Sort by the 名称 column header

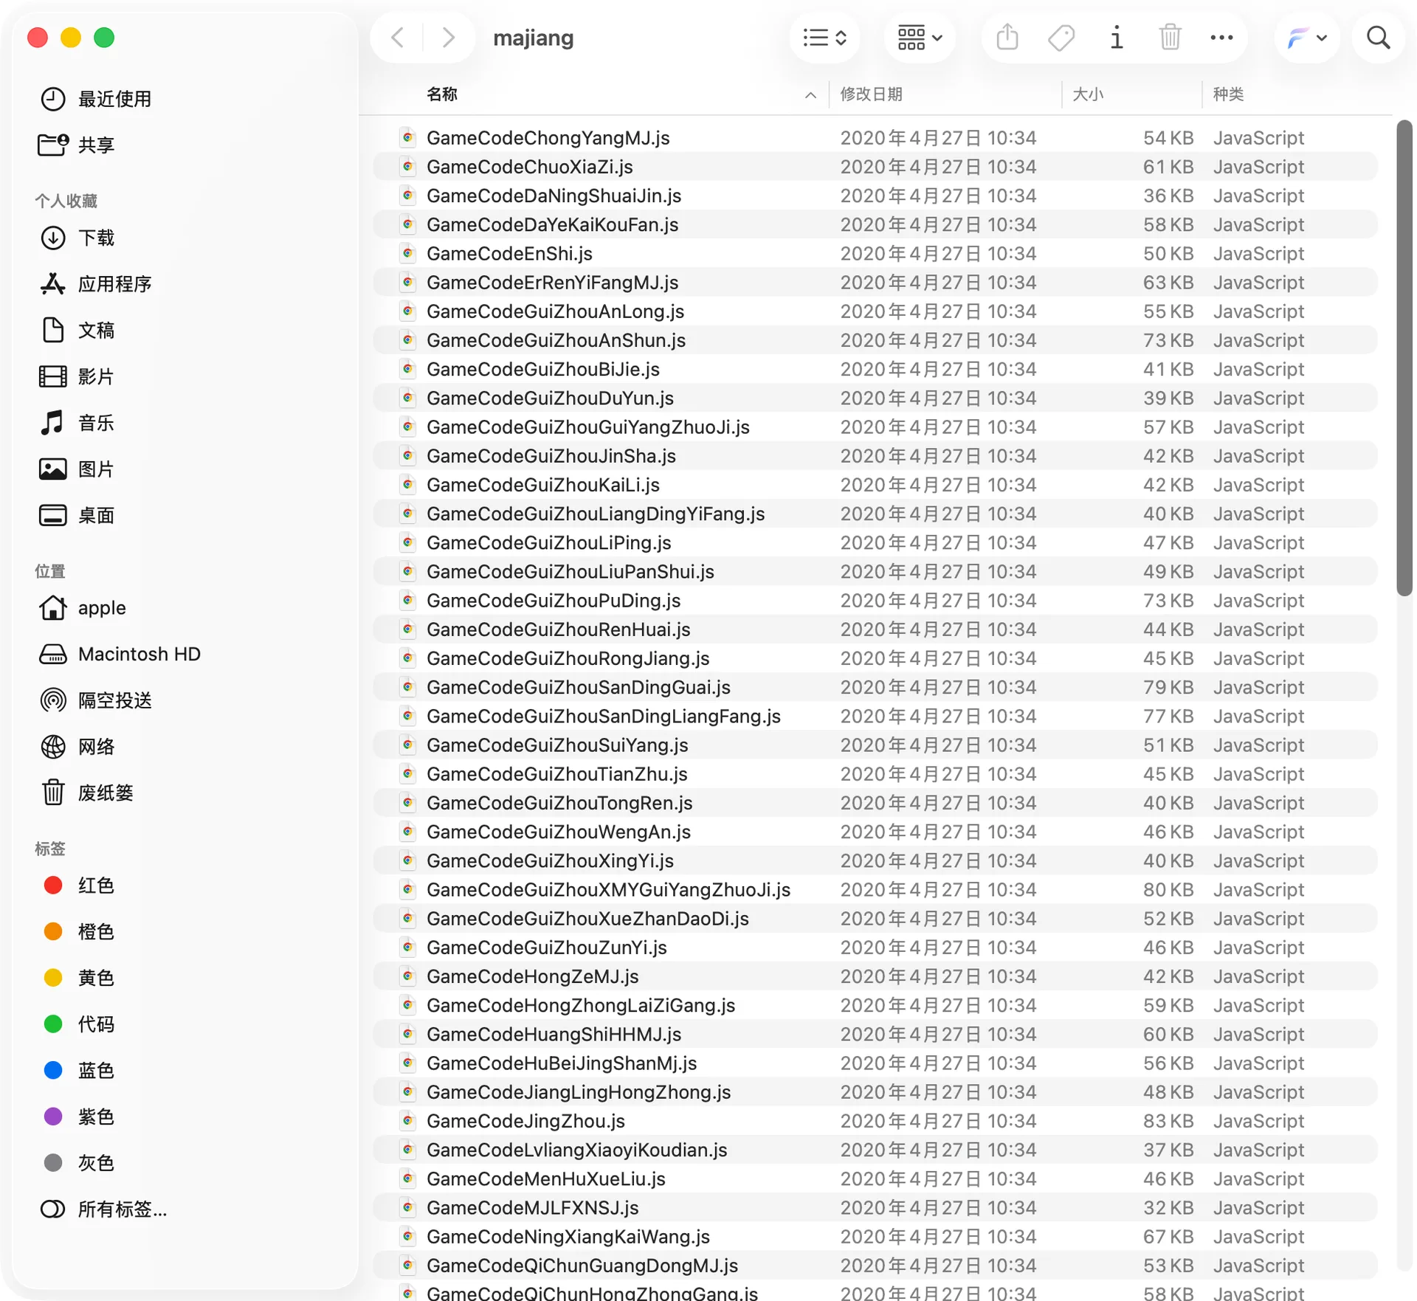pos(442,94)
